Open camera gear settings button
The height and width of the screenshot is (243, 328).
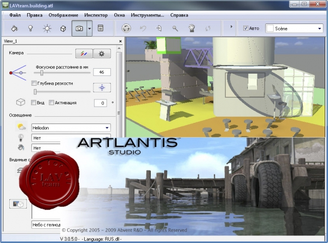pyautogui.click(x=102, y=54)
